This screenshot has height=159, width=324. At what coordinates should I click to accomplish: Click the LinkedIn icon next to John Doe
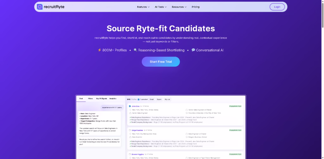[141, 106]
